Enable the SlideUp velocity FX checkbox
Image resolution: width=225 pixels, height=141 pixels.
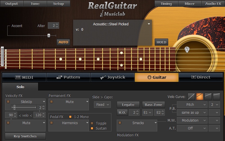[x=8, y=102]
